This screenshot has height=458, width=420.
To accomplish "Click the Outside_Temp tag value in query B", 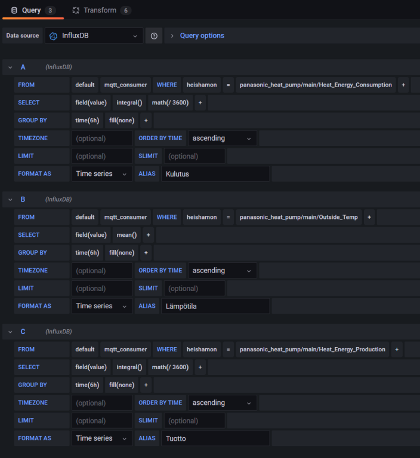I will [x=299, y=217].
